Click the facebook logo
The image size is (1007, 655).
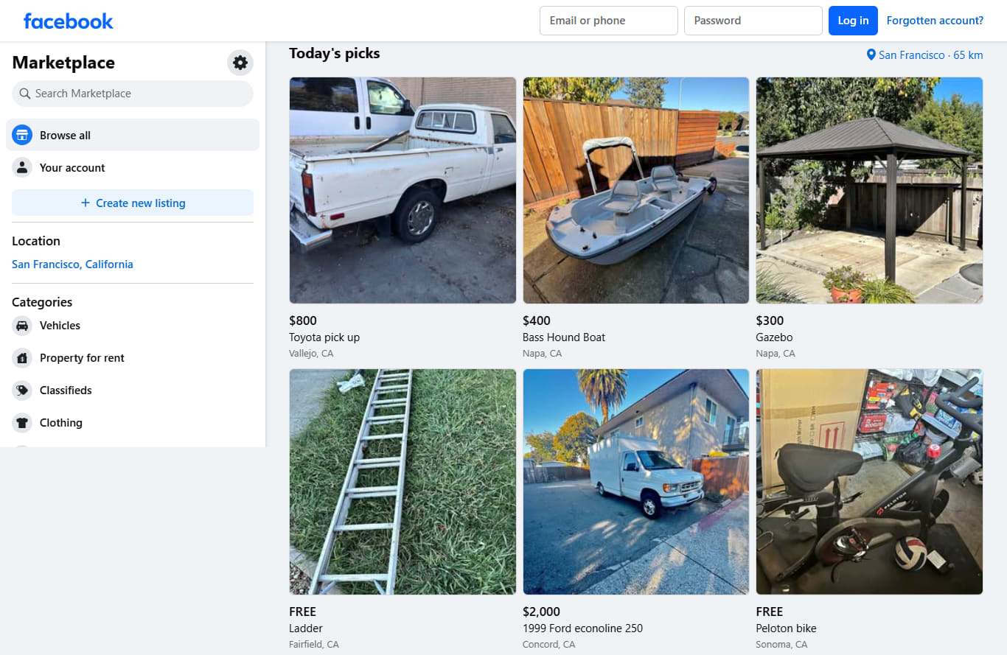click(x=68, y=21)
